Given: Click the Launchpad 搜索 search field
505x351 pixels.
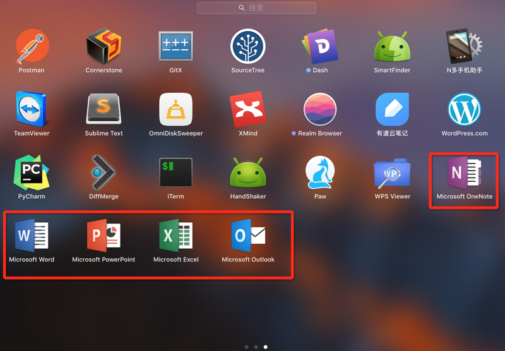Looking at the screenshot, I should tap(256, 8).
